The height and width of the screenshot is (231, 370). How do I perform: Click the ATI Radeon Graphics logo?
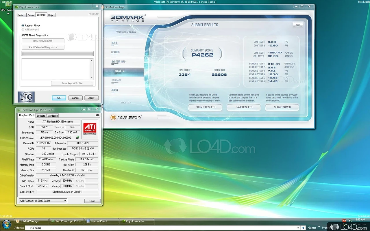pos(90,129)
